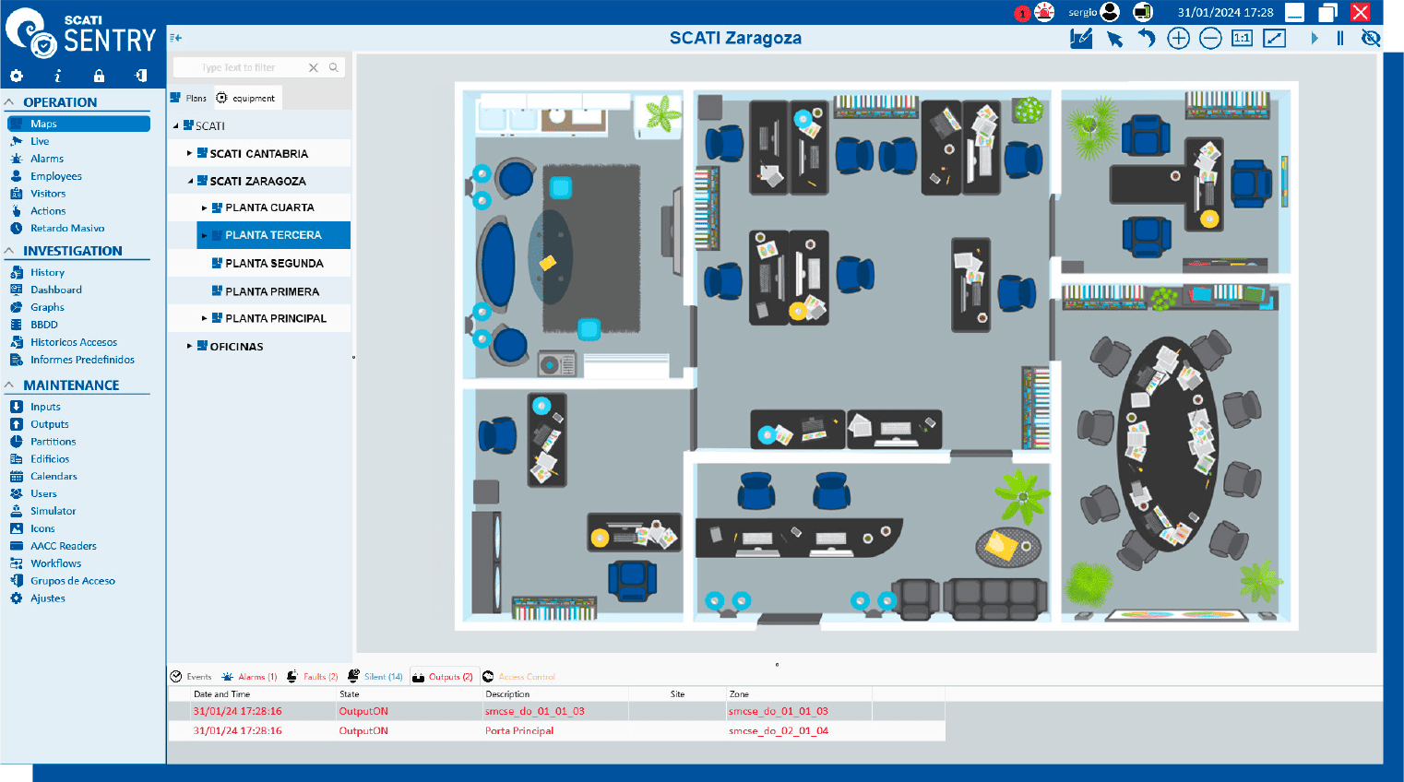
Task: Expand the PLANTA CUARTA node
Action: pos(205,207)
